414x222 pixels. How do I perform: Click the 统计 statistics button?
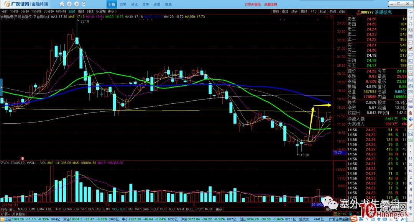point(294,11)
